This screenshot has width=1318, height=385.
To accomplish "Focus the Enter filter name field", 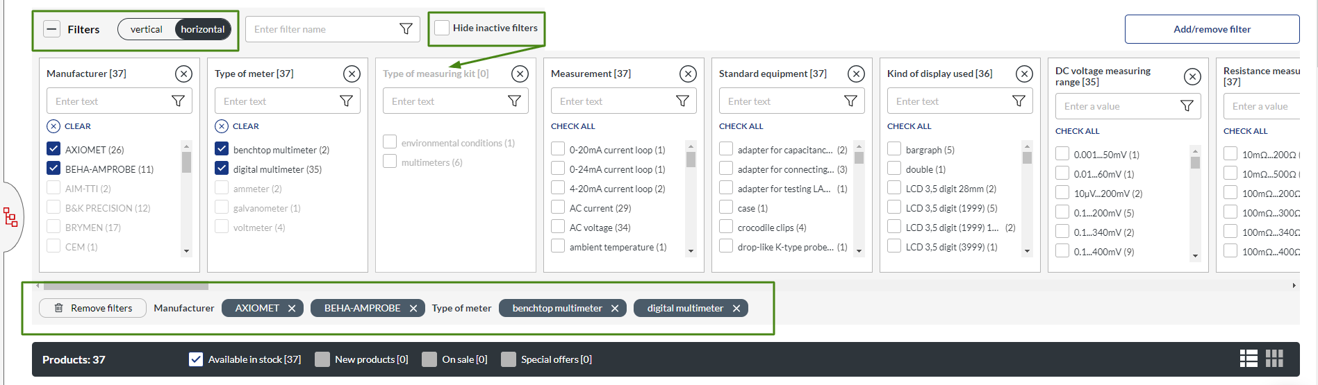I will (x=323, y=29).
